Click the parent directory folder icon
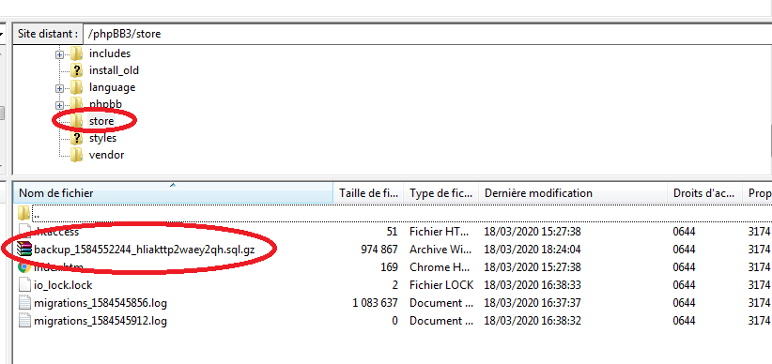This screenshot has width=772, height=364. pos(24,214)
